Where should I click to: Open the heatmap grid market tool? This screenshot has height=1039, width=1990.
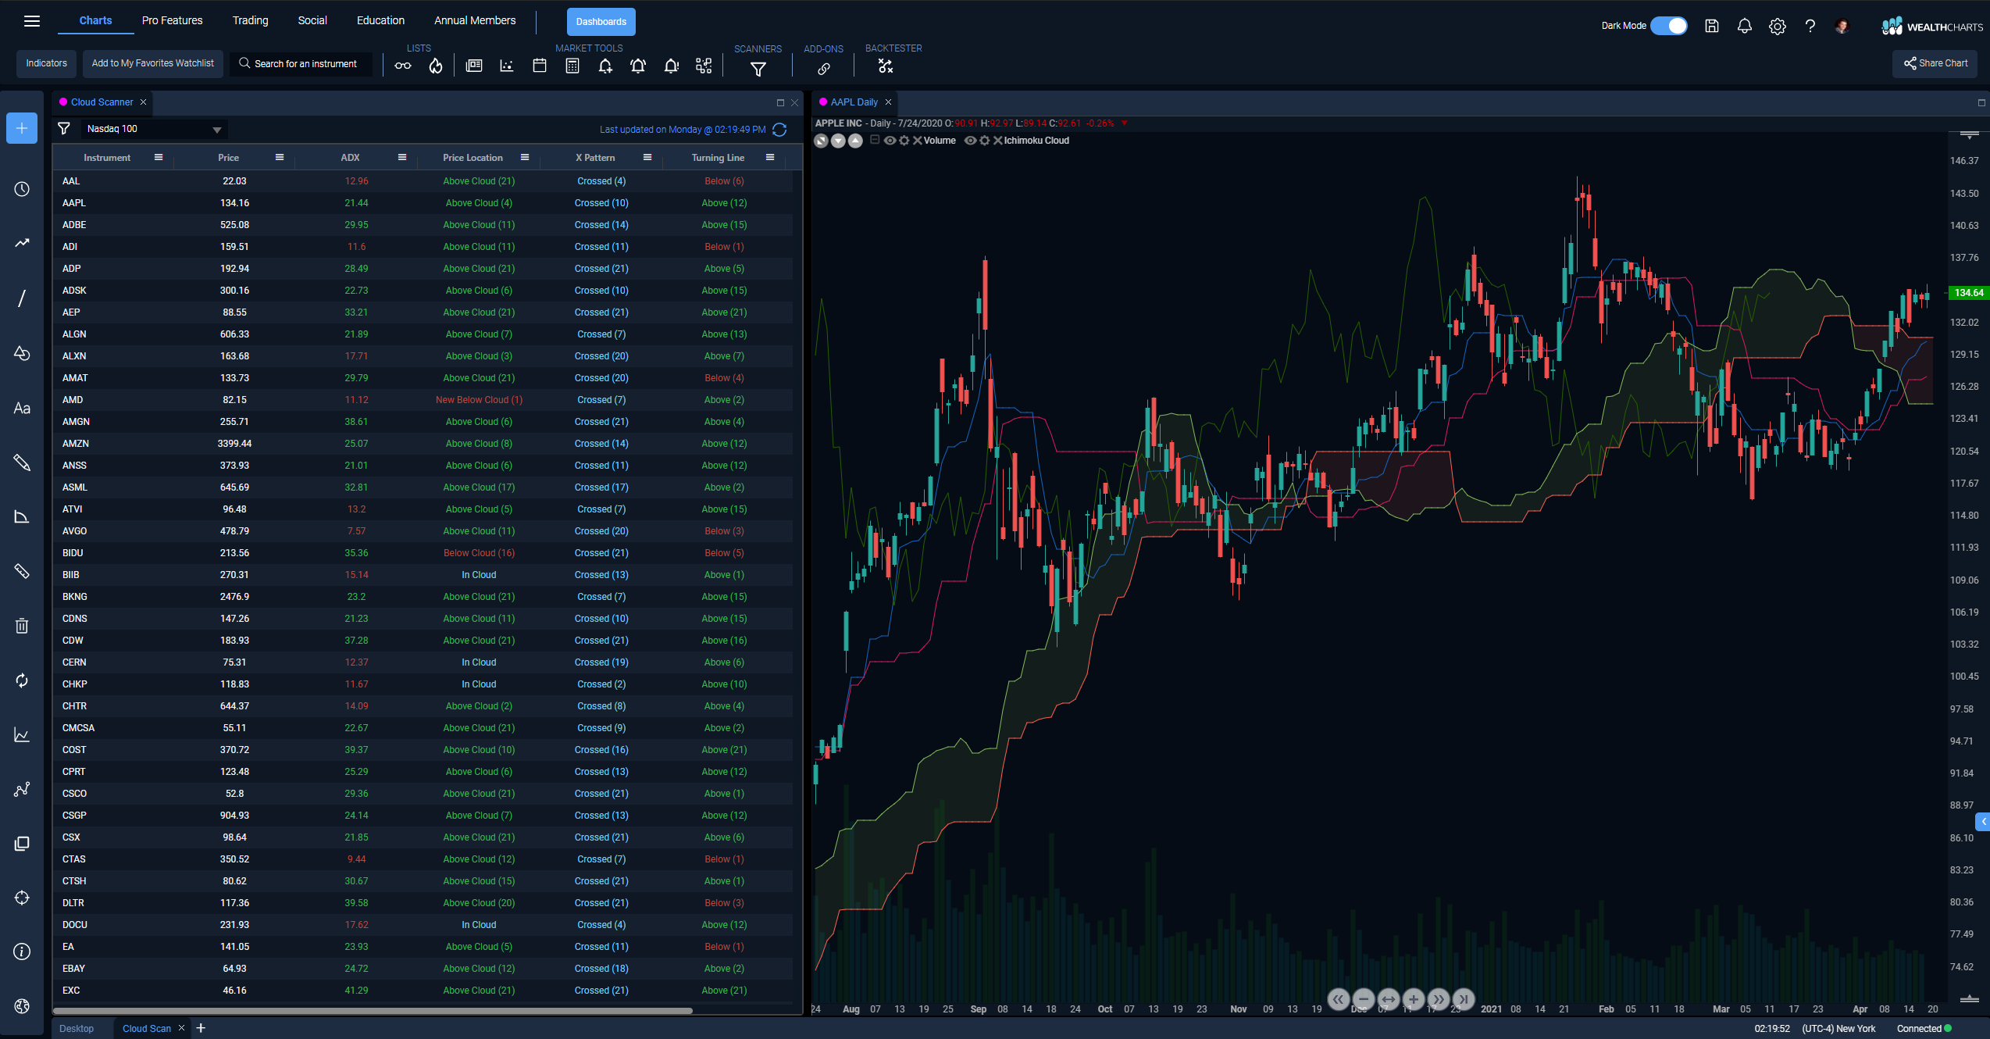point(704,66)
